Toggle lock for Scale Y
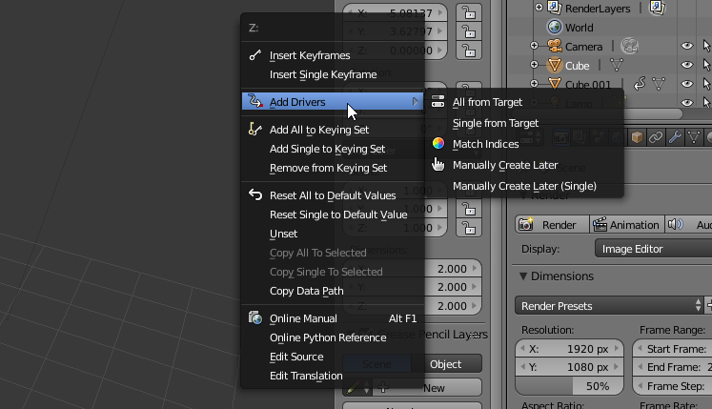 click(469, 209)
